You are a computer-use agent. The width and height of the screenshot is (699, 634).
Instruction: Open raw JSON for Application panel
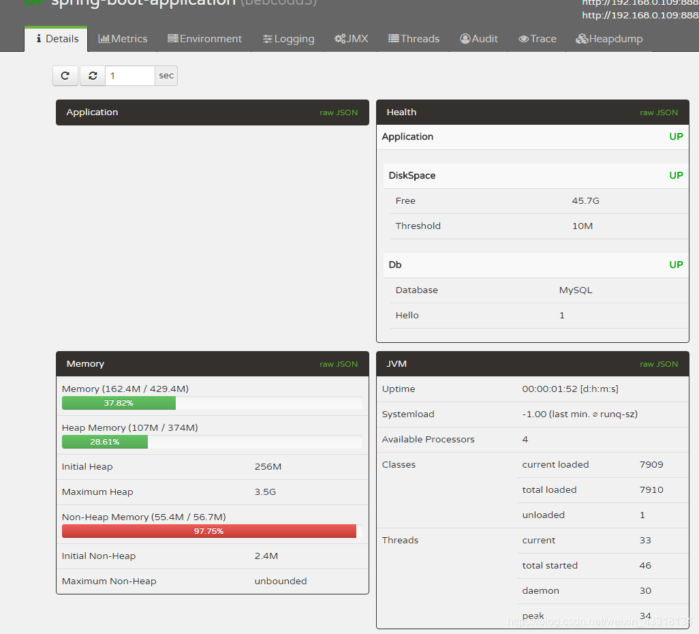[339, 112]
